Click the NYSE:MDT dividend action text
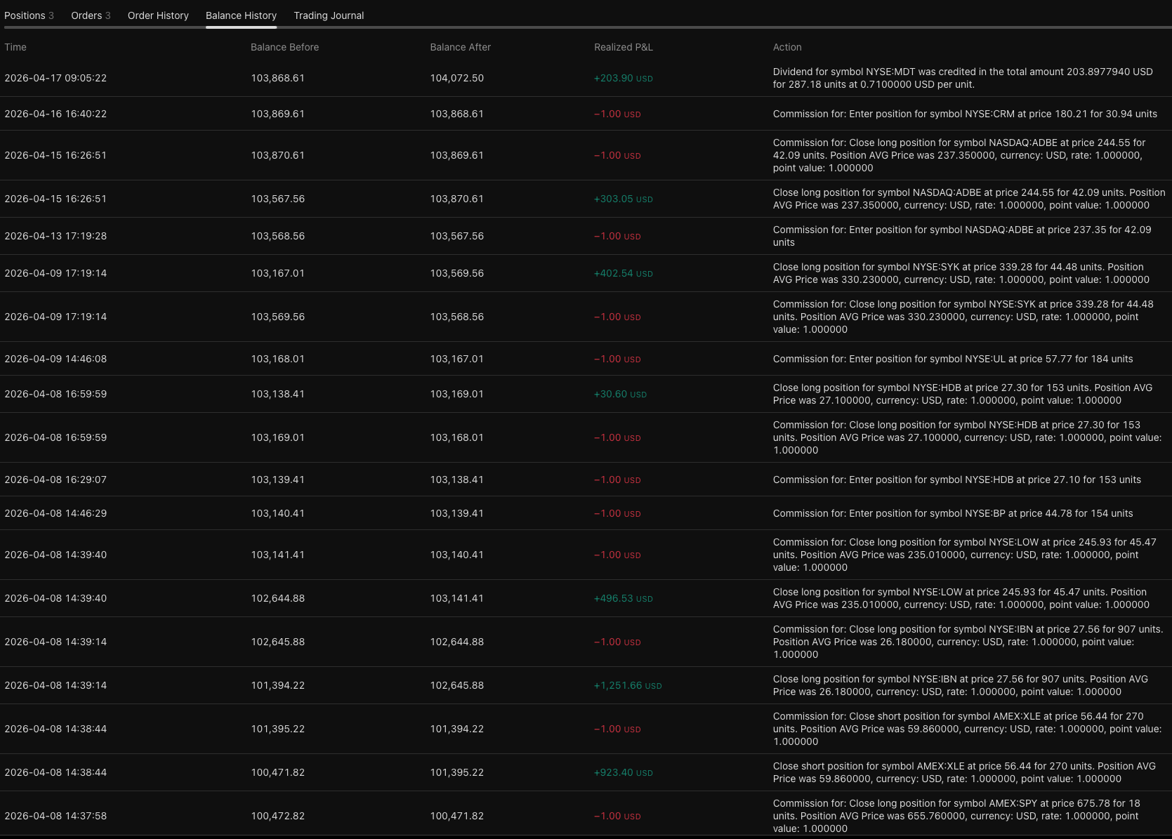Image resolution: width=1172 pixels, height=839 pixels. point(963,78)
